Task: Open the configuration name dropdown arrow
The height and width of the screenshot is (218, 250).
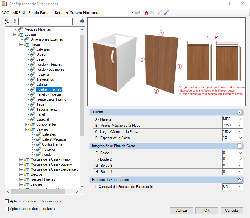Action: pos(132,13)
